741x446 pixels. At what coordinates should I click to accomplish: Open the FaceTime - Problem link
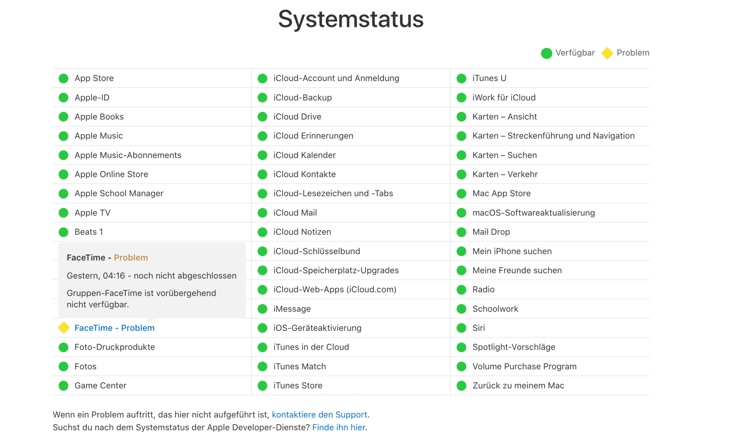tap(114, 328)
